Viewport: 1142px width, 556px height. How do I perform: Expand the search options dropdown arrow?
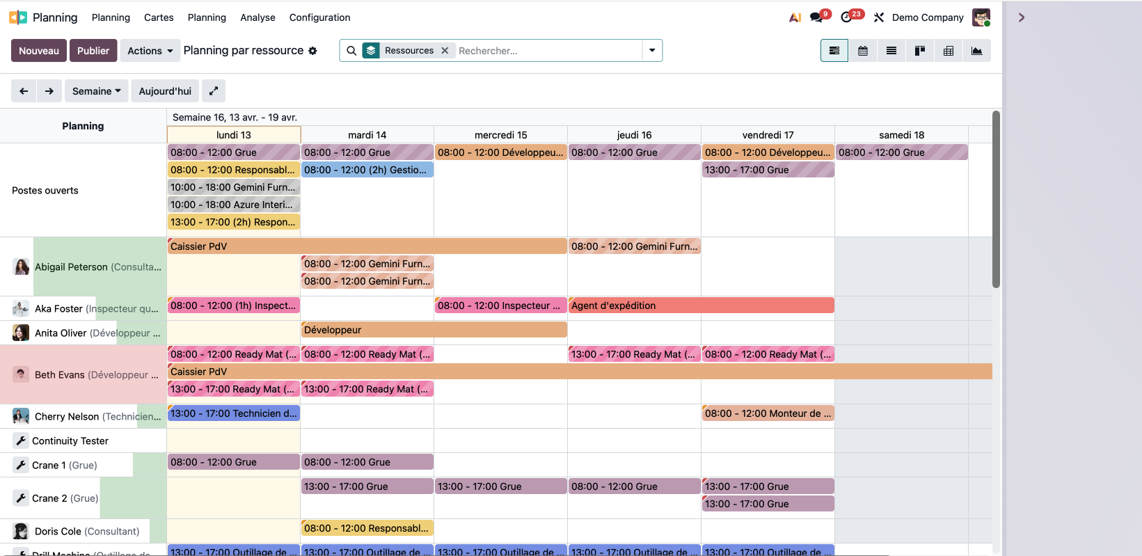(x=652, y=51)
